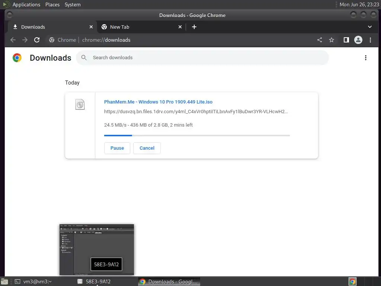
Task: Reload the downloads page
Action: click(x=37, y=40)
